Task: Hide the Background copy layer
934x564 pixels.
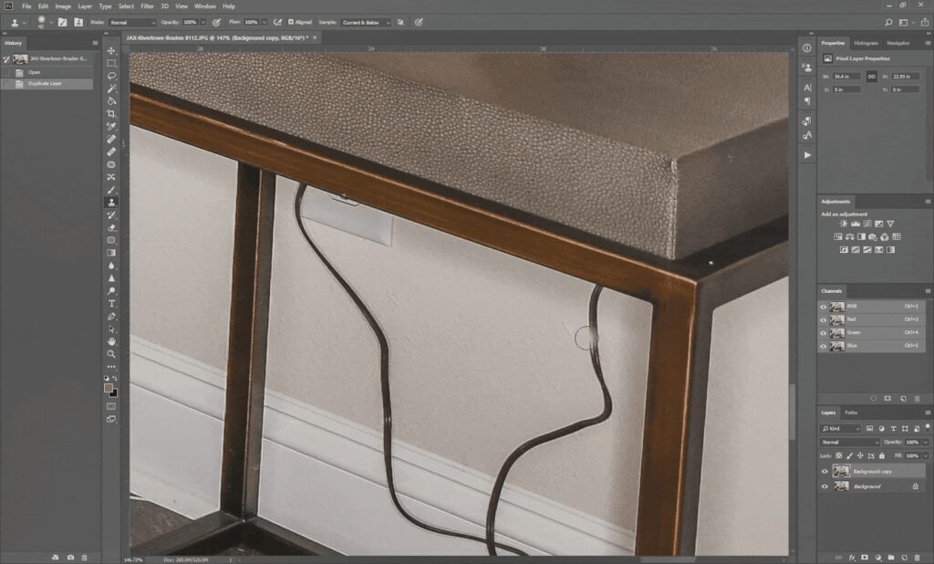Action: pos(825,472)
